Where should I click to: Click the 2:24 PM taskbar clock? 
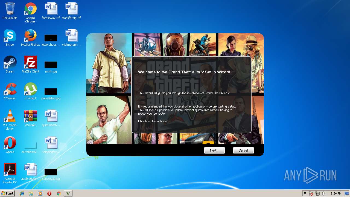click(x=336, y=193)
